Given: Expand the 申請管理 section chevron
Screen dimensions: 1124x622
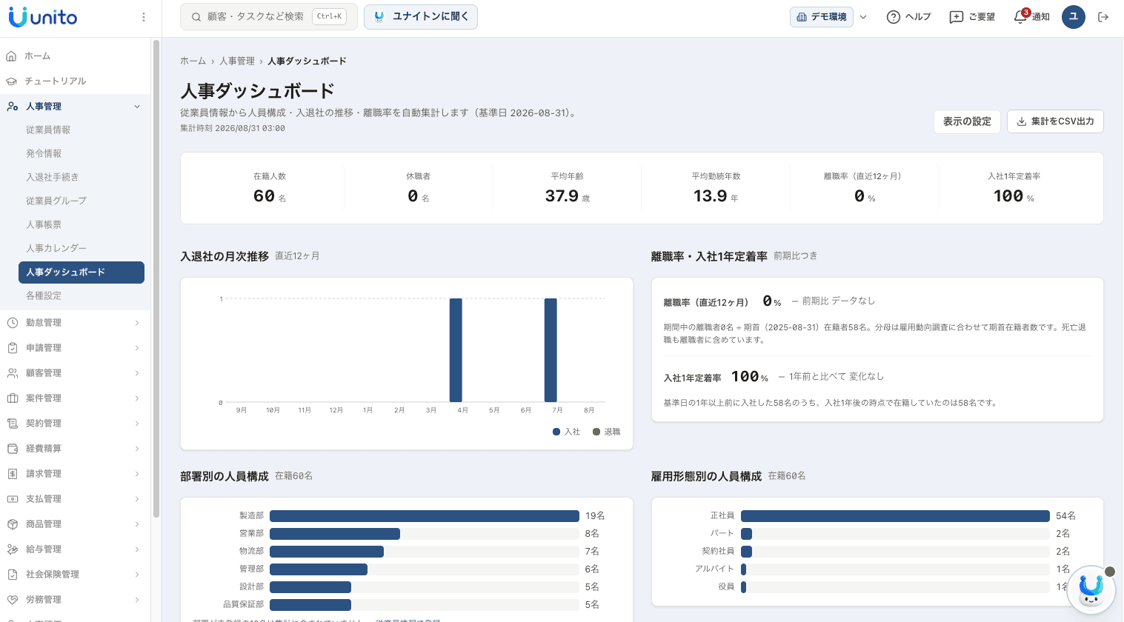Looking at the screenshot, I should (137, 348).
